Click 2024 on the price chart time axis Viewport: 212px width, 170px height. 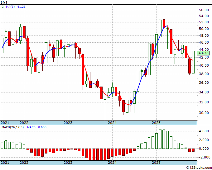(x=112, y=123)
